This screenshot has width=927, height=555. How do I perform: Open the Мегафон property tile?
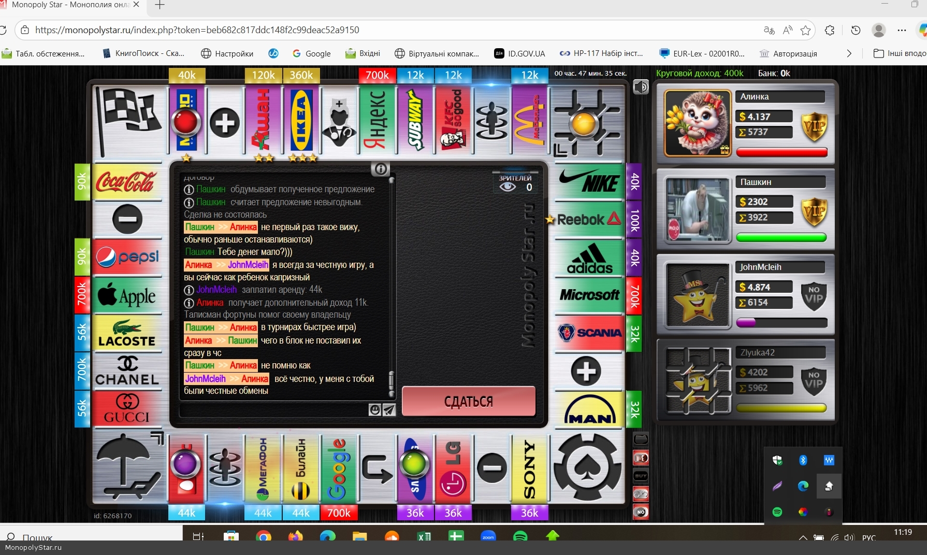[263, 468]
